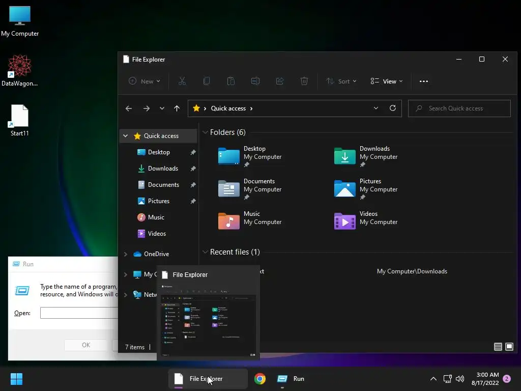Screen dimensions: 521x391
Task: Open the Documents folder in Folders section
Action: pyautogui.click(x=250, y=188)
